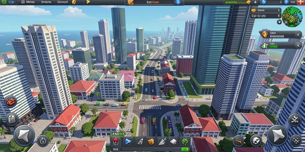The height and width of the screenshot is (152, 305).
Task: Dismiss the orange coin notification
Action: click(298, 35)
